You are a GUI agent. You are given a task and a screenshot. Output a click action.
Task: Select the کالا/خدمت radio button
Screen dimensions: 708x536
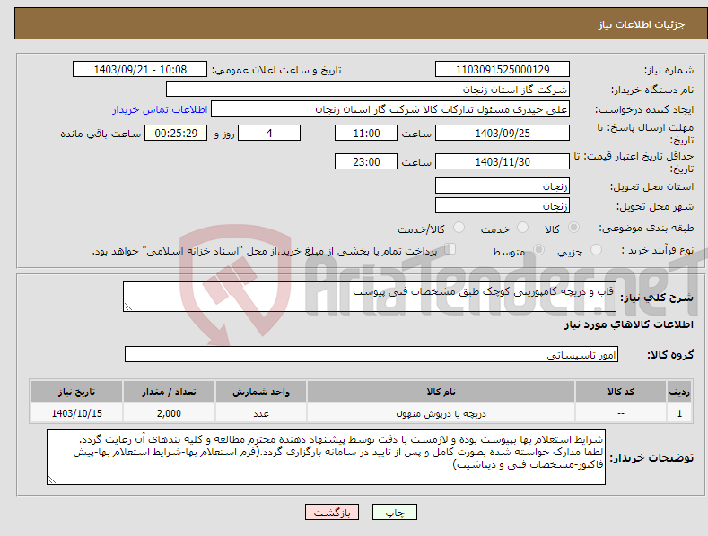point(459,228)
